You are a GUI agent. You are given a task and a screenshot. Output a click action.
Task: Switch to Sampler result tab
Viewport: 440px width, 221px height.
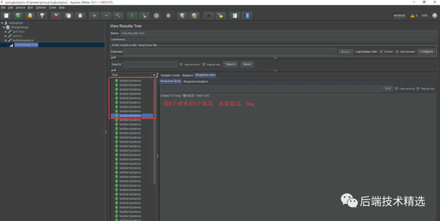click(x=170, y=75)
